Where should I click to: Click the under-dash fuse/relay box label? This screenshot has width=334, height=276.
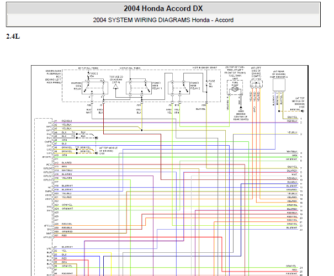[x=54, y=77]
